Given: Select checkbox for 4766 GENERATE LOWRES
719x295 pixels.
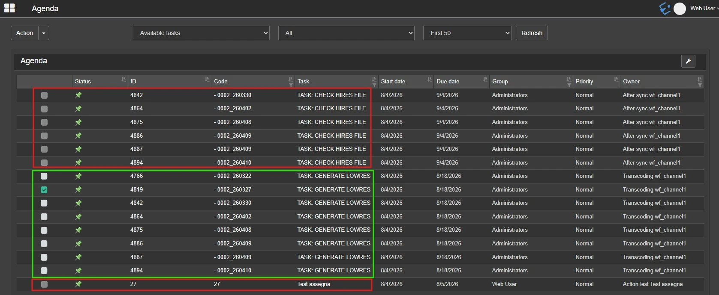Looking at the screenshot, I should [x=44, y=176].
